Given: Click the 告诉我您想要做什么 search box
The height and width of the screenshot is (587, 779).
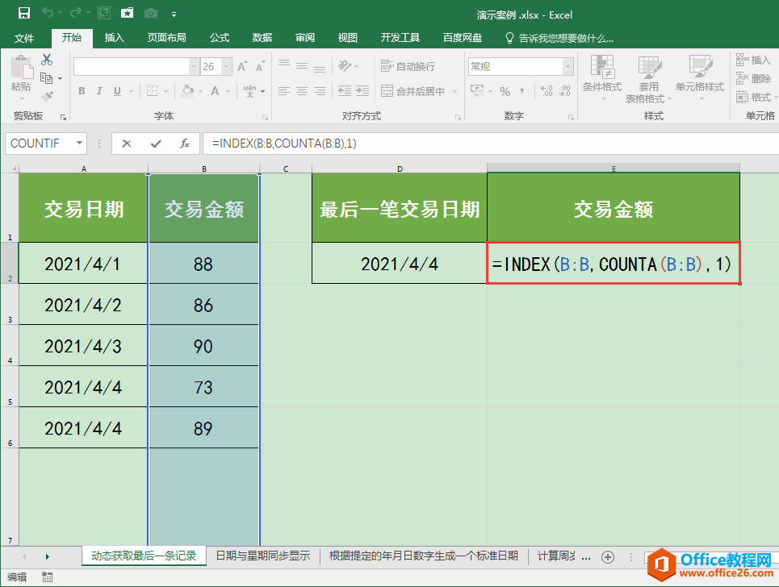Looking at the screenshot, I should click(559, 38).
